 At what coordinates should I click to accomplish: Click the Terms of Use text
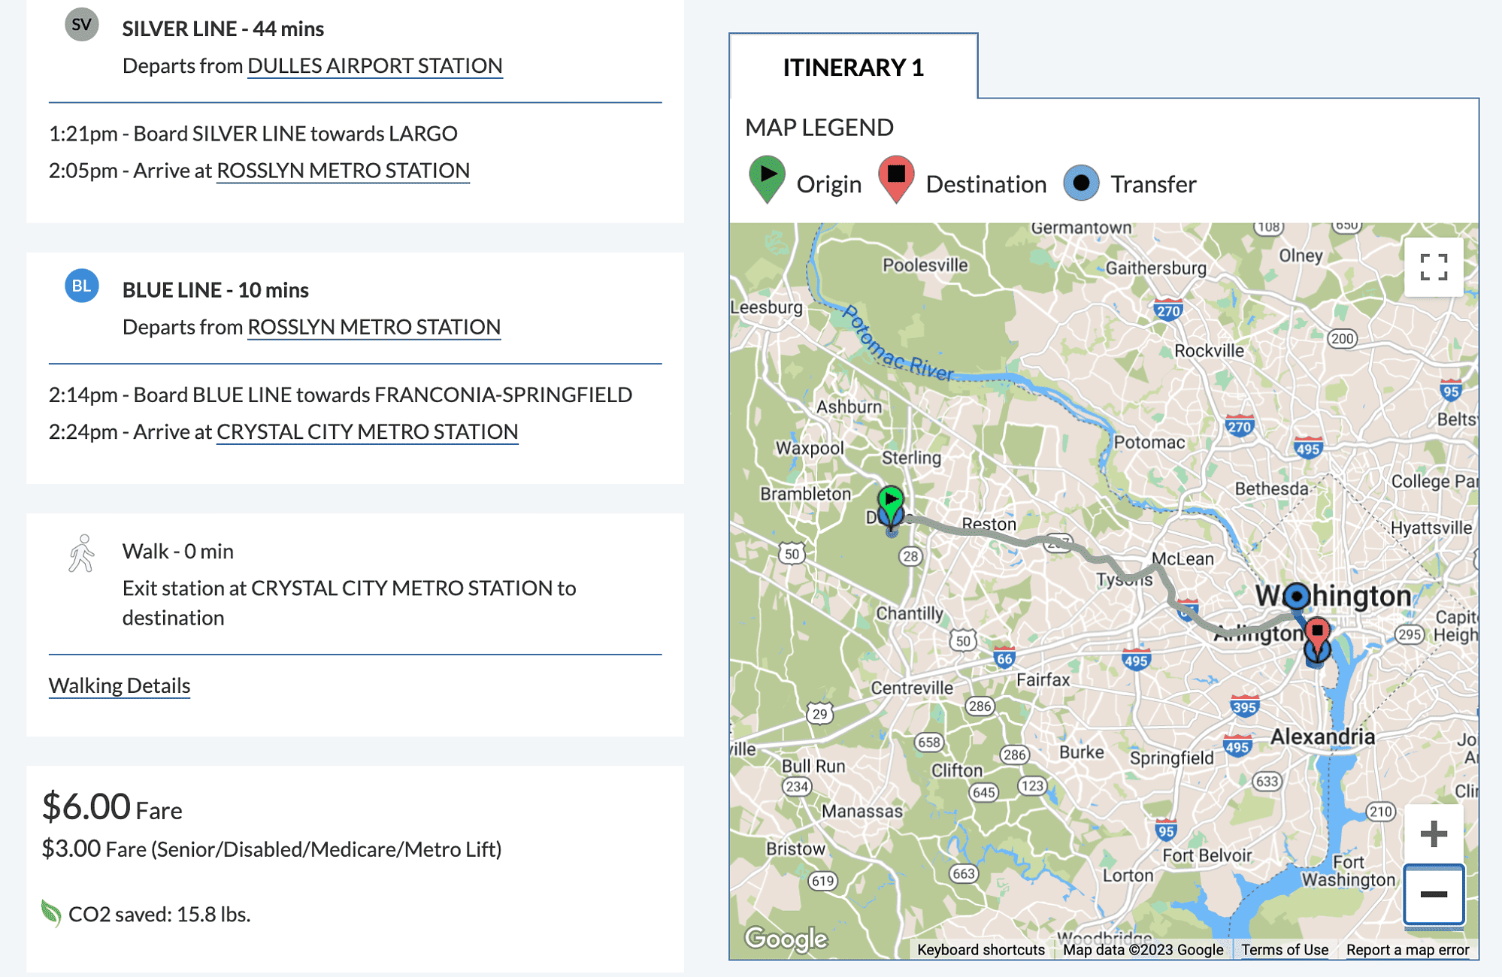[1285, 949]
